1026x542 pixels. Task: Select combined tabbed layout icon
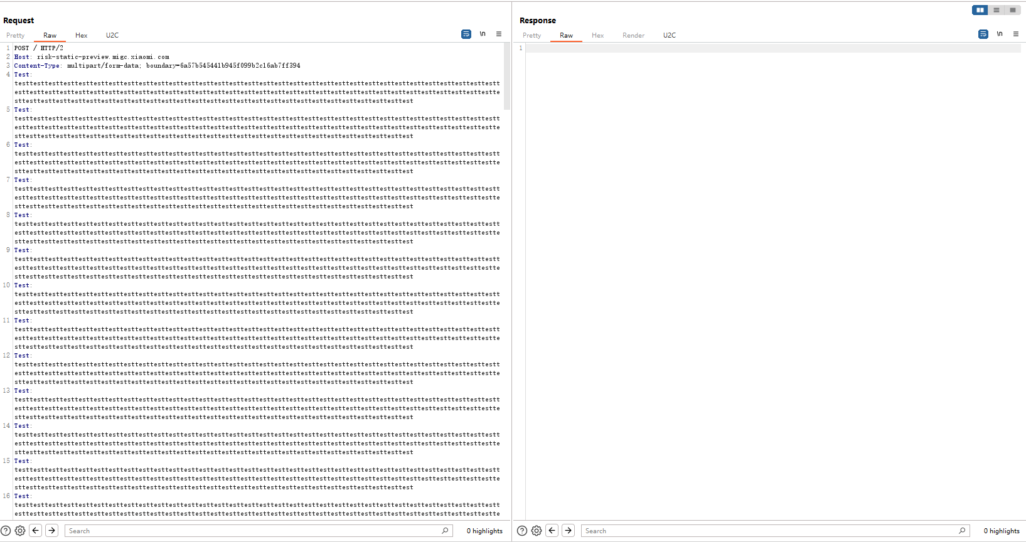[1013, 10]
